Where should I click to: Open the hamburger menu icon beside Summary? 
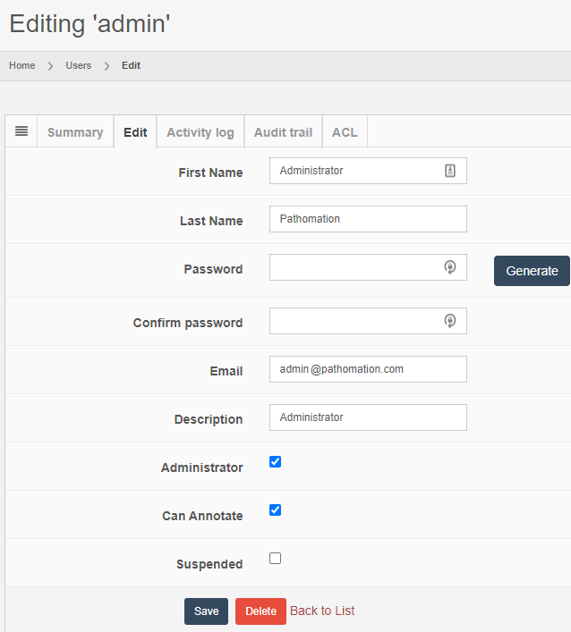point(21,131)
